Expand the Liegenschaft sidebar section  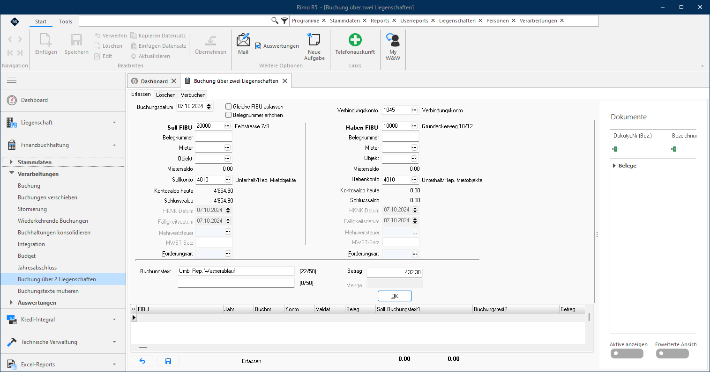point(63,123)
